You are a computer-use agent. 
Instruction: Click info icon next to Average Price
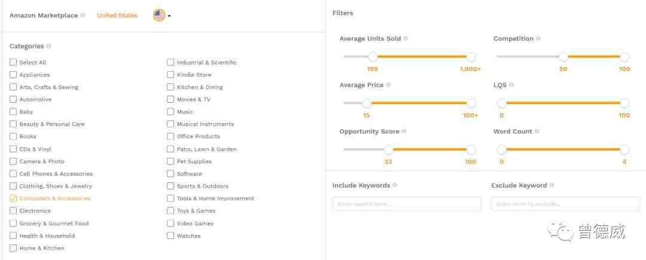pyautogui.click(x=389, y=85)
